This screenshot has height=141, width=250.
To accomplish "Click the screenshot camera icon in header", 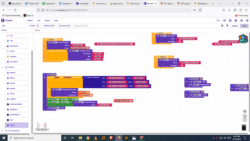I will pyautogui.click(x=225, y=20).
